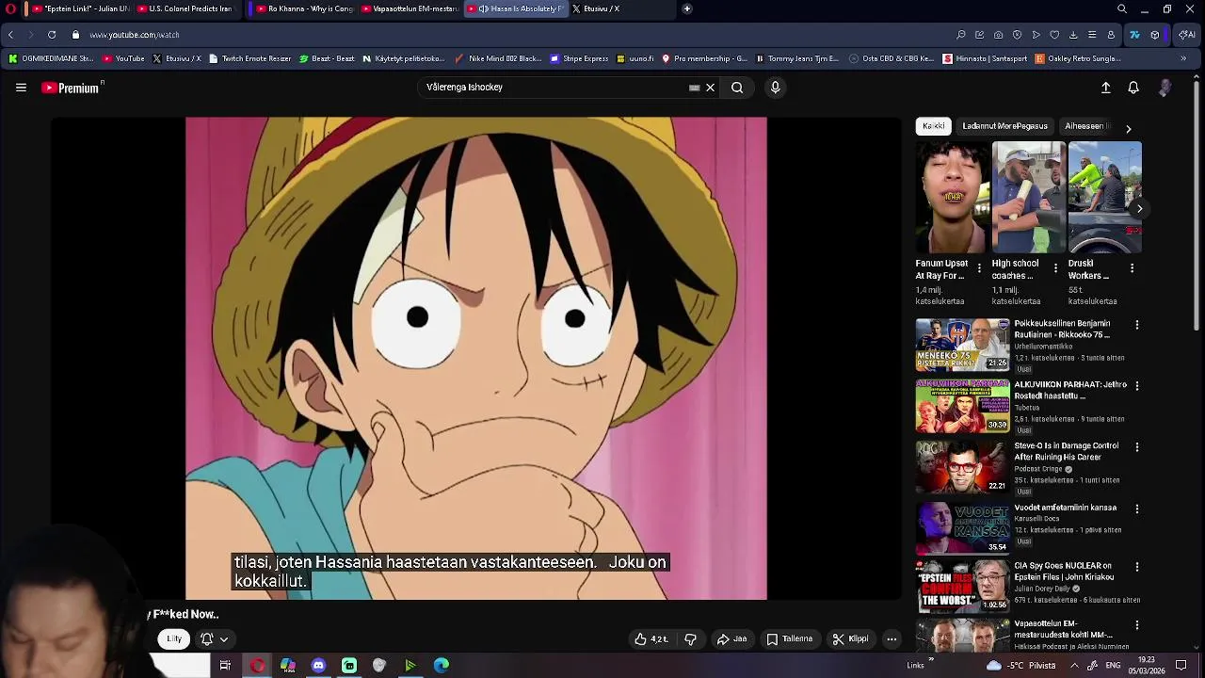
Task: Select the Ladannut MorePegasus chip
Action: (1004, 126)
